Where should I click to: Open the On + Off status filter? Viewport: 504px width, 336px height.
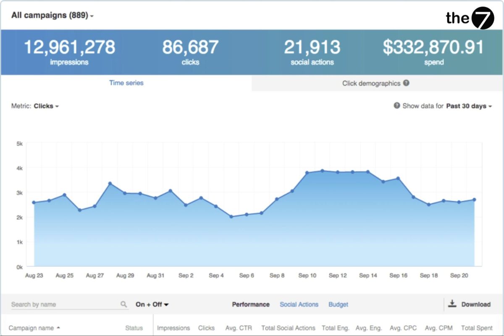click(x=152, y=304)
